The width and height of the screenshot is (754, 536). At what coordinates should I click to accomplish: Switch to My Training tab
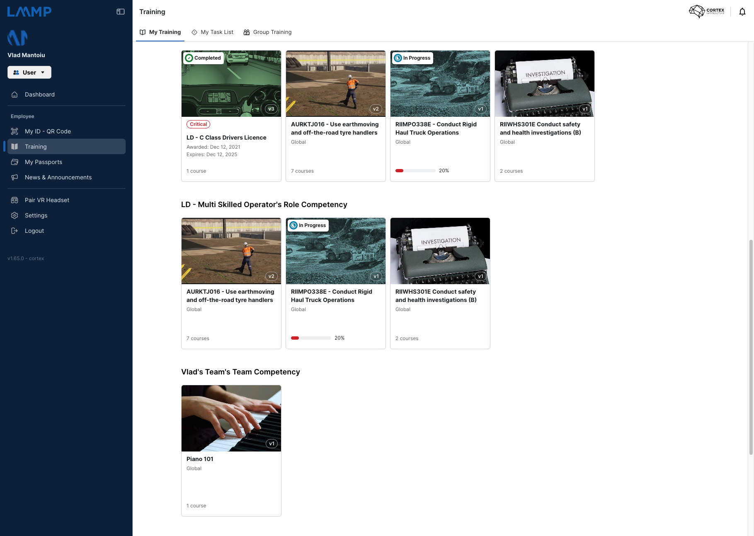point(160,32)
